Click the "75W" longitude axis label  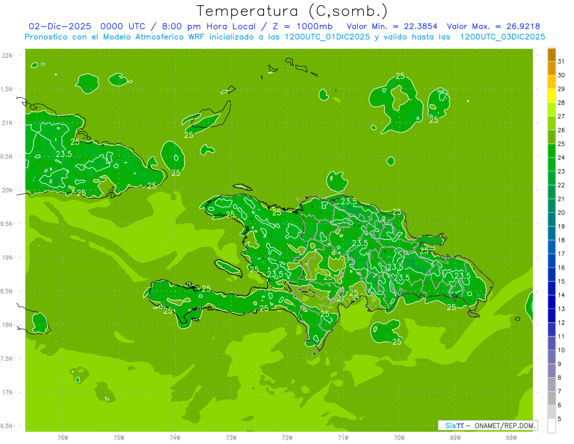click(119, 437)
